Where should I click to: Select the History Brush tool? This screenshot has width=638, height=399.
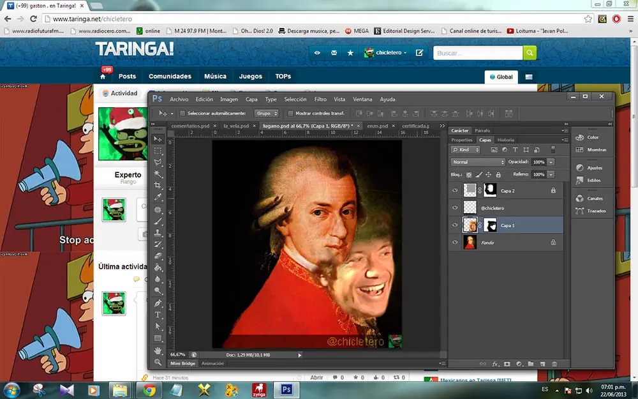[x=158, y=245]
